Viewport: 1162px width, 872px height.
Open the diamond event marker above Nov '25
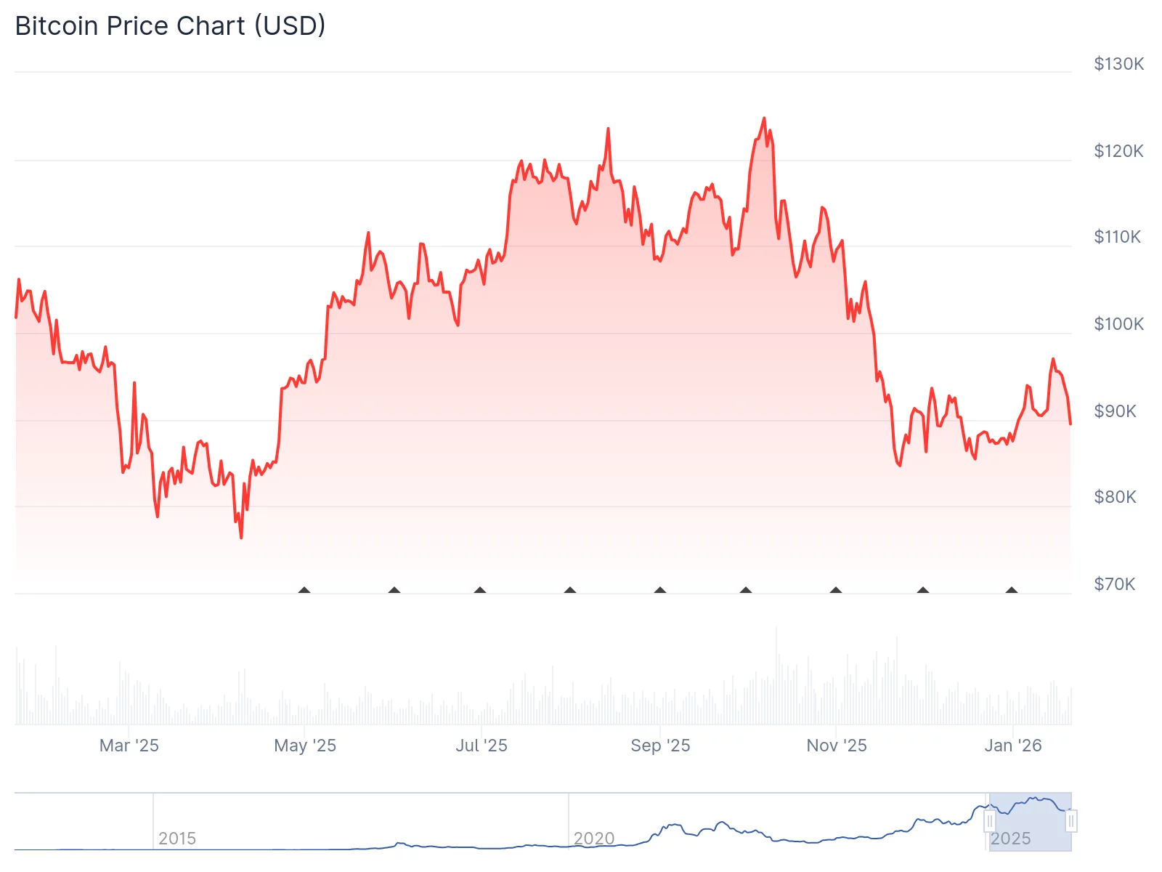pos(836,590)
